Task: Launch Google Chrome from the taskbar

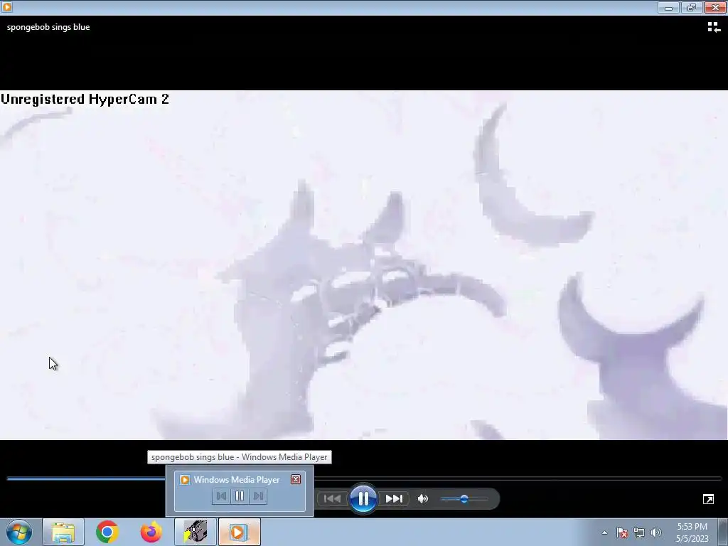Action: (x=107, y=532)
